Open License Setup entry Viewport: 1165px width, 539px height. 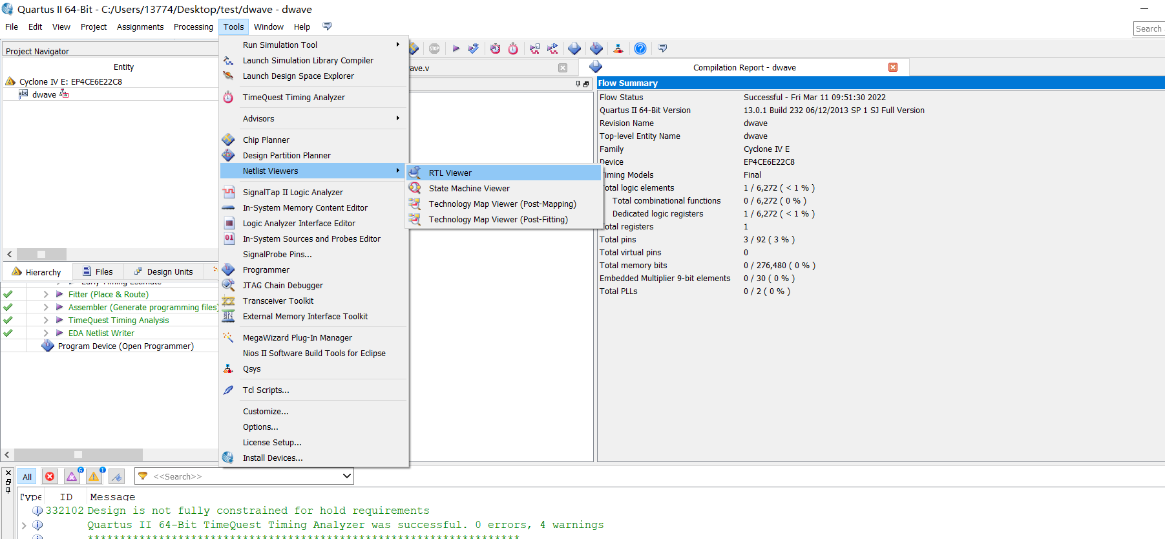click(x=315, y=442)
